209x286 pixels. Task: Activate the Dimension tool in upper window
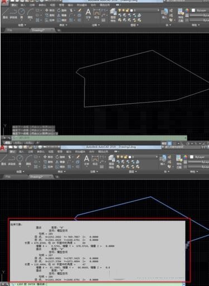pyautogui.click(x=96, y=14)
